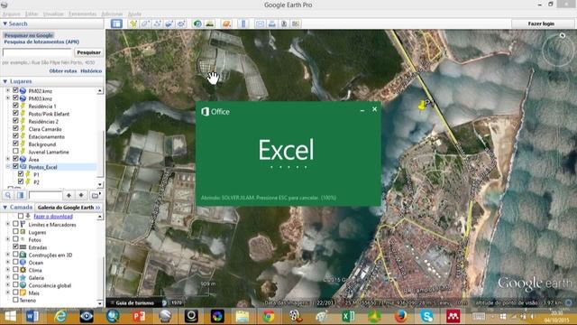Viewport: 577px width, 325px height.
Task: Collapse the Lugares panel triangle
Action: tap(5, 81)
